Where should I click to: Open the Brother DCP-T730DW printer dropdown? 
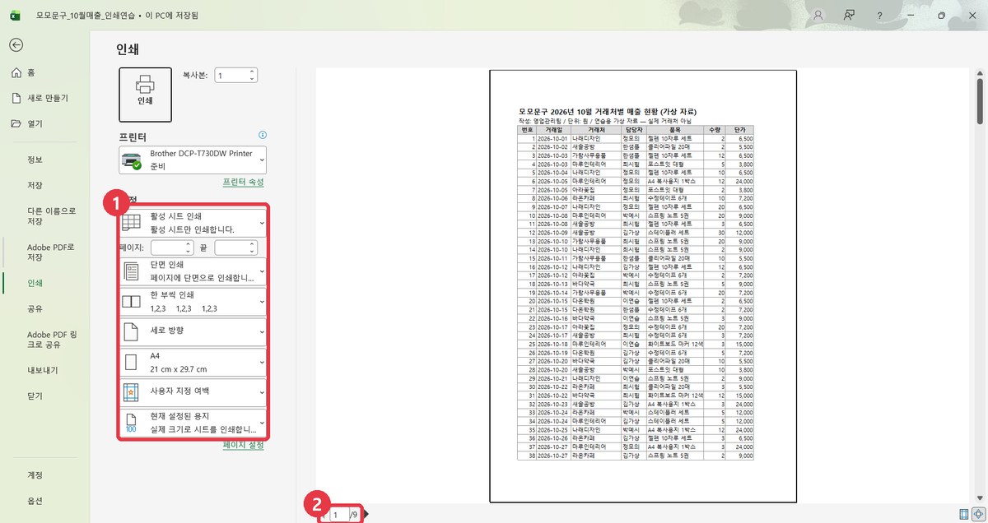point(193,160)
